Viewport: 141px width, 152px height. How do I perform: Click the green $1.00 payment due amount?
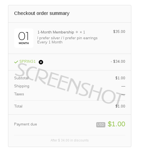(116, 124)
